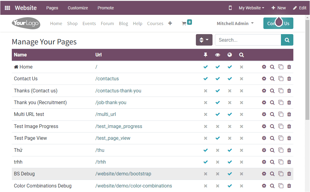The height and width of the screenshot is (192, 310).
Task: Click the mobile preview icon
Action: [x=230, y=8]
